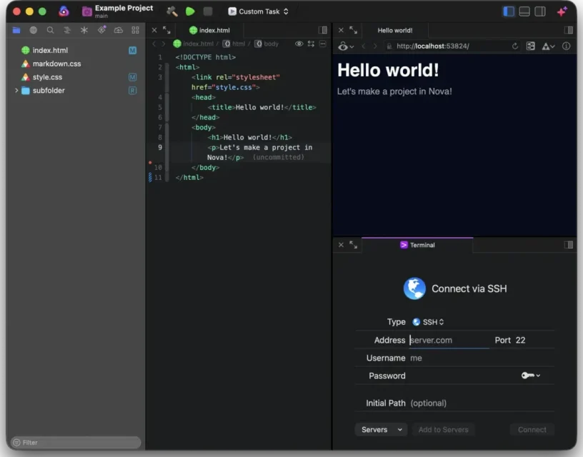Expand the subfolder disclosure arrow
This screenshot has width=583, height=457.
pyautogui.click(x=16, y=90)
